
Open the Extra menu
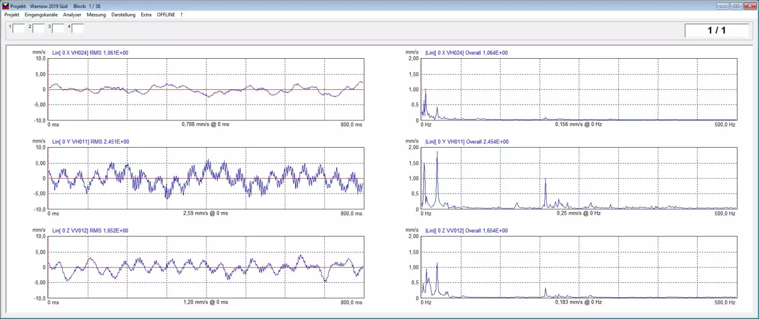[x=146, y=15]
